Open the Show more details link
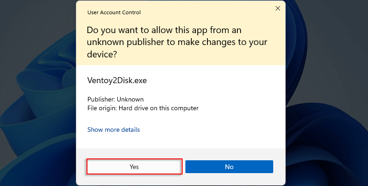Viewport: 368px width, 186px height. (114, 130)
